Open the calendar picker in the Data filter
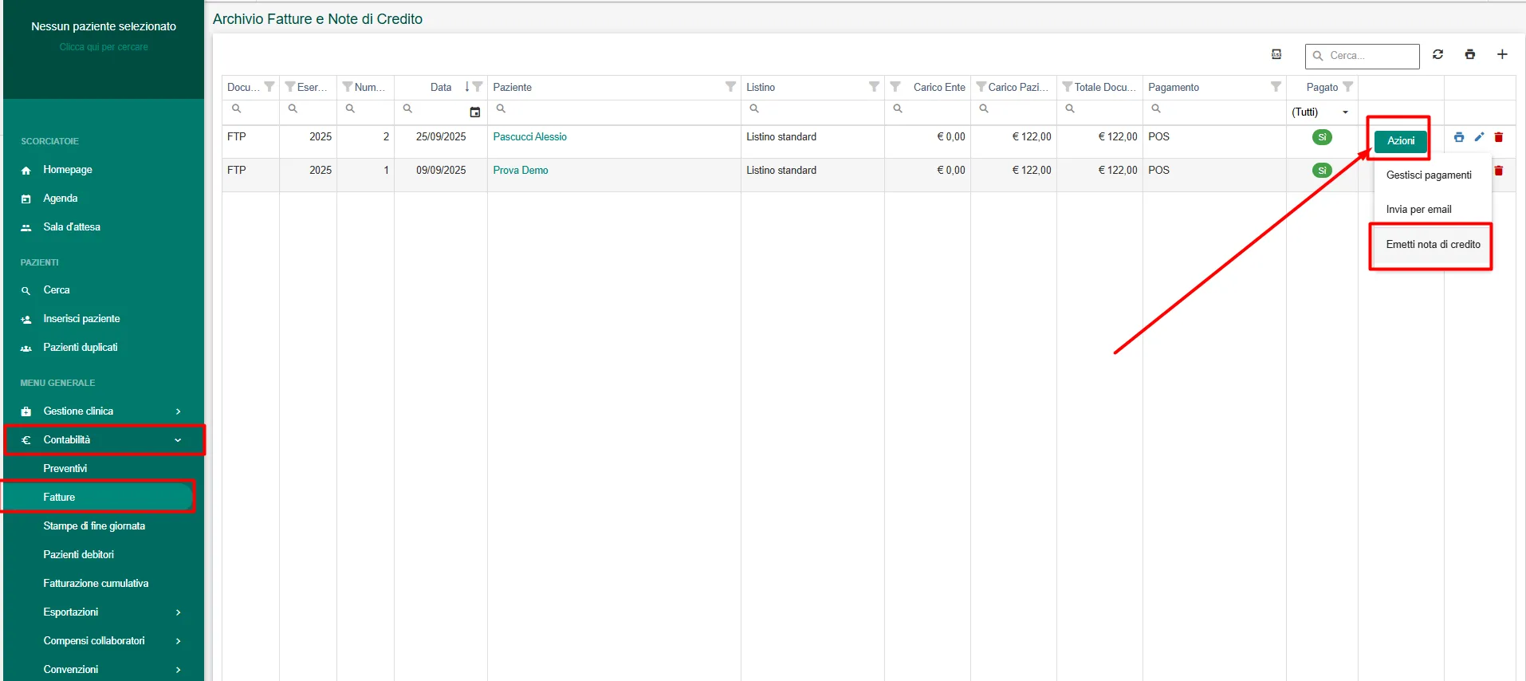The image size is (1526, 681). [475, 112]
